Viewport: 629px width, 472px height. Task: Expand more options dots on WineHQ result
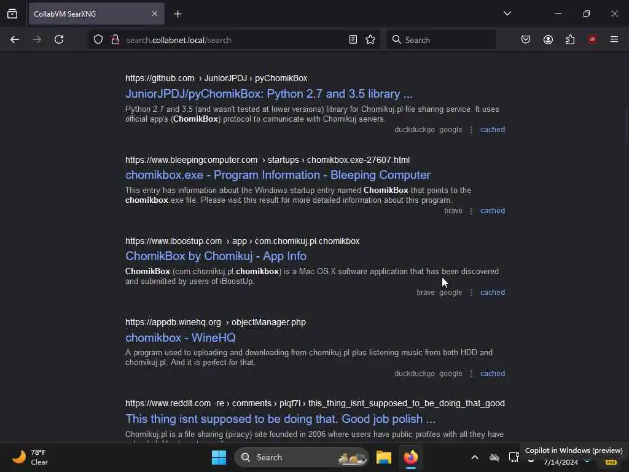(471, 374)
